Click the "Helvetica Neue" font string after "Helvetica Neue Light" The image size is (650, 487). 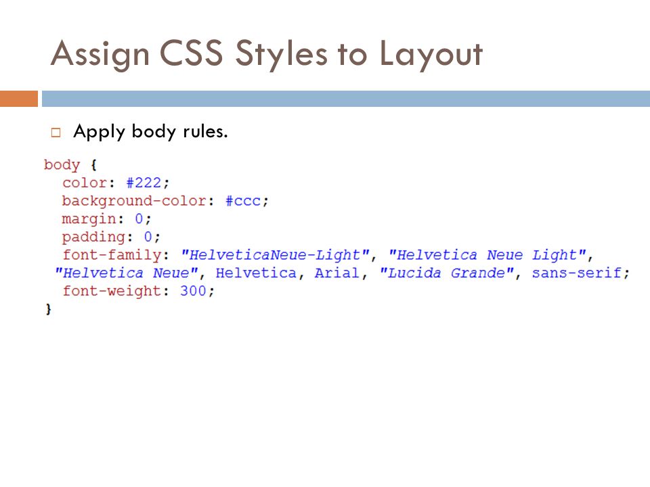point(127,273)
